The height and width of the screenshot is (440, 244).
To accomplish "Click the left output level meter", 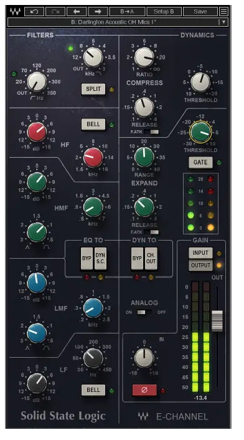I will click(x=195, y=337).
